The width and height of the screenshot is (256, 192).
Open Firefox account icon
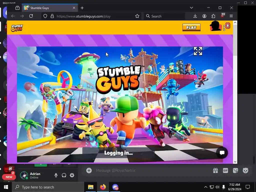click(x=204, y=16)
